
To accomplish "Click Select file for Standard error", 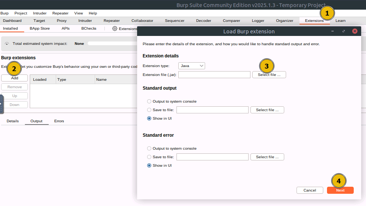I will tap(267, 157).
